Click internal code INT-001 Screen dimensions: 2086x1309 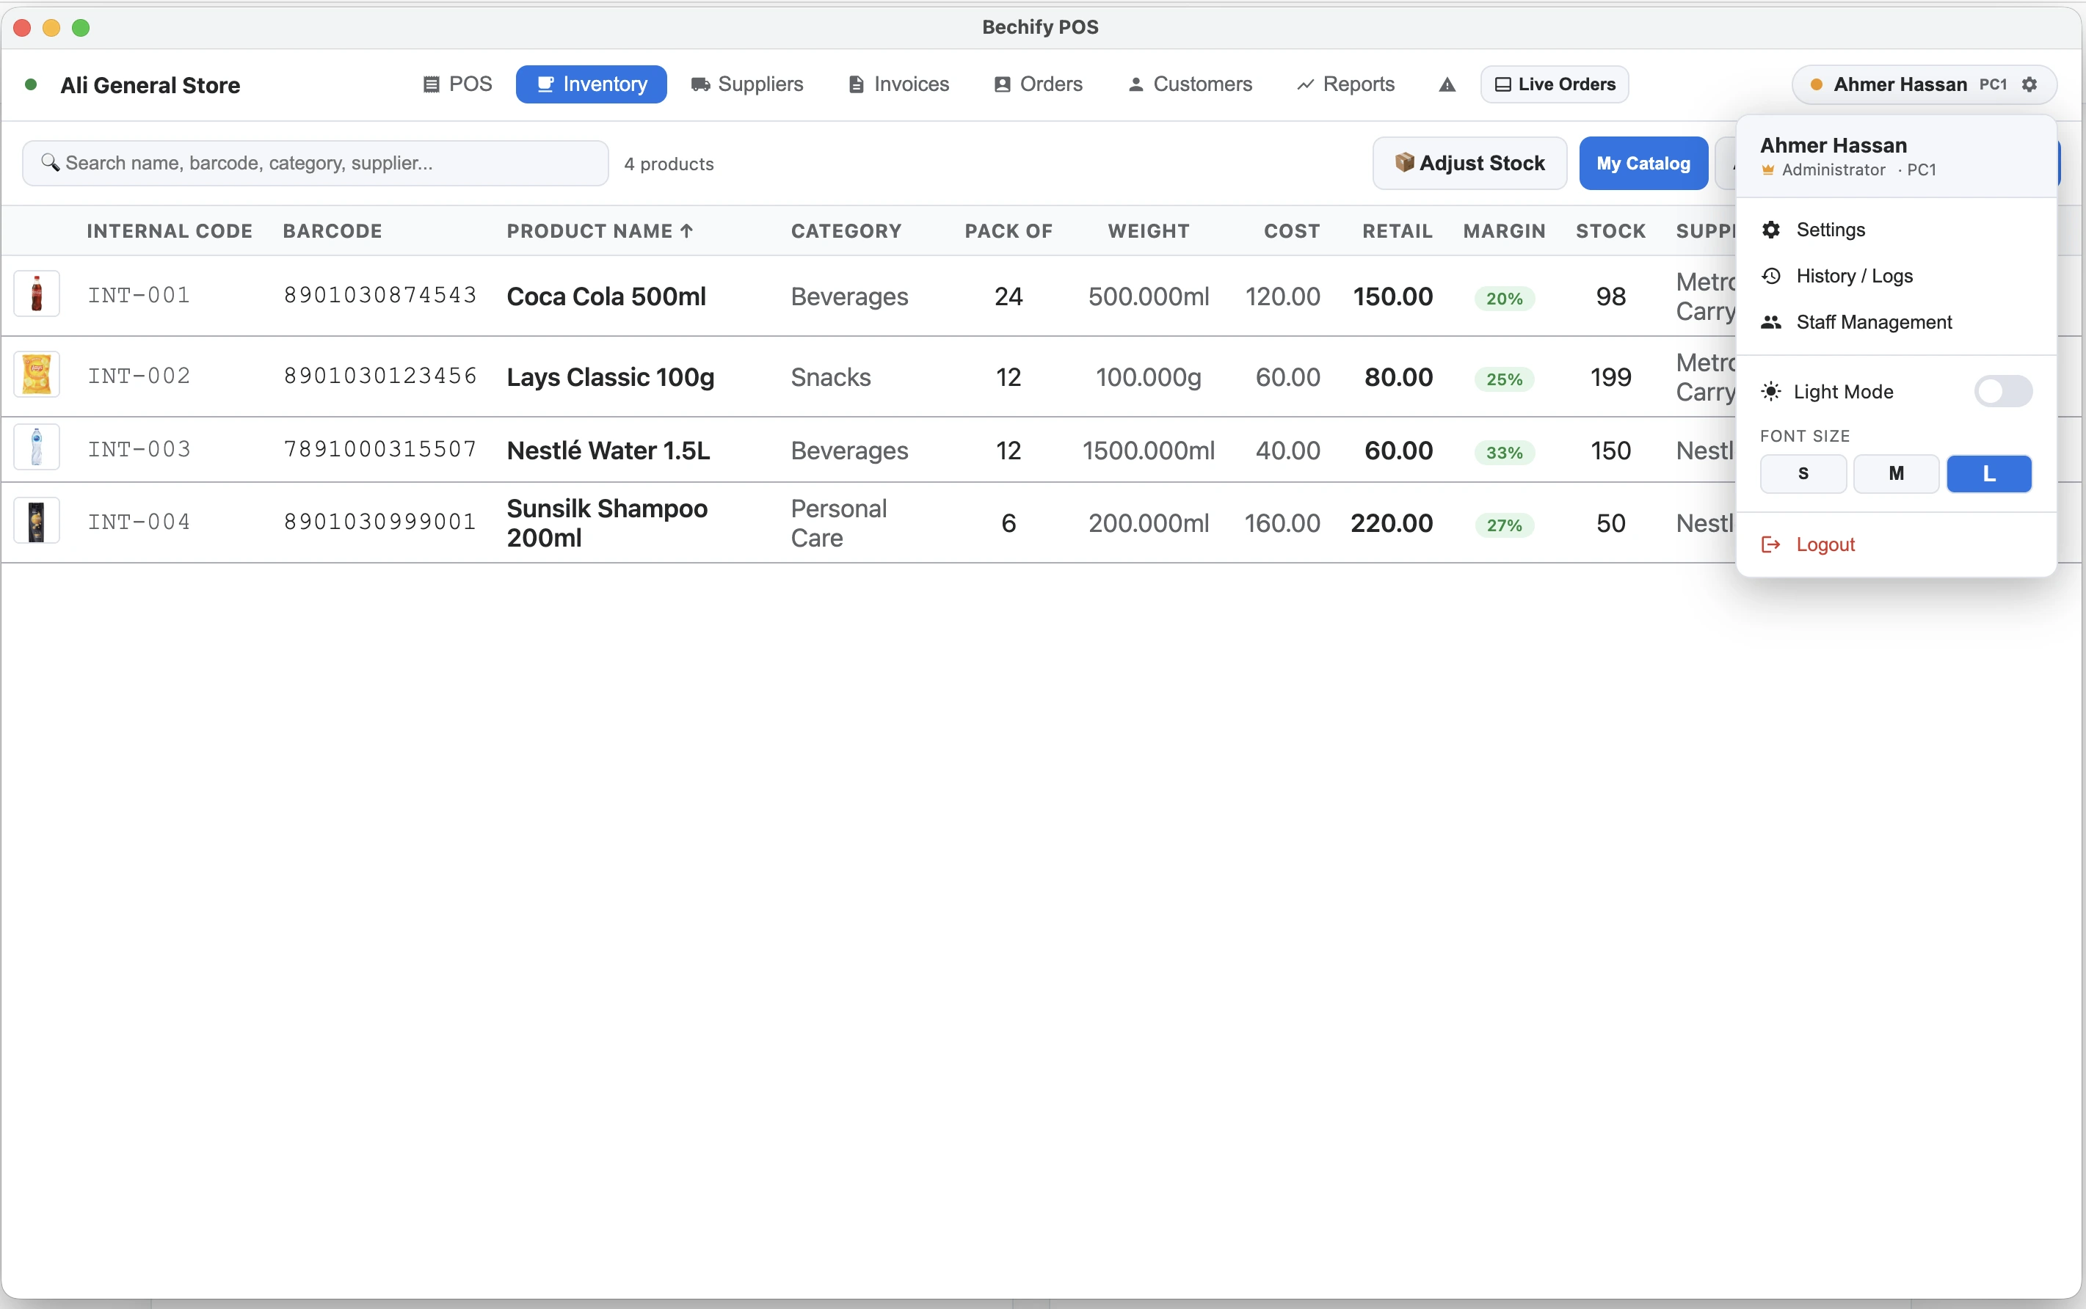[x=139, y=295]
